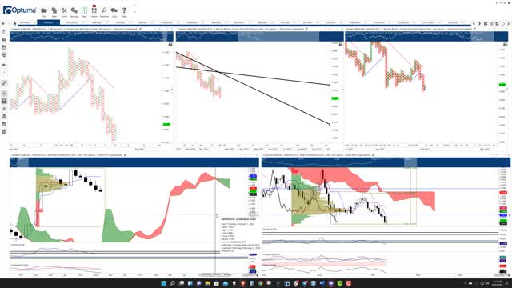
Task: Toggle the padlock lock tool in sidebar
Action: [x=4, y=102]
